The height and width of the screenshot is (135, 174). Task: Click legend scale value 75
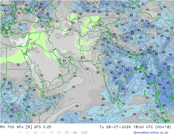(51, 133)
